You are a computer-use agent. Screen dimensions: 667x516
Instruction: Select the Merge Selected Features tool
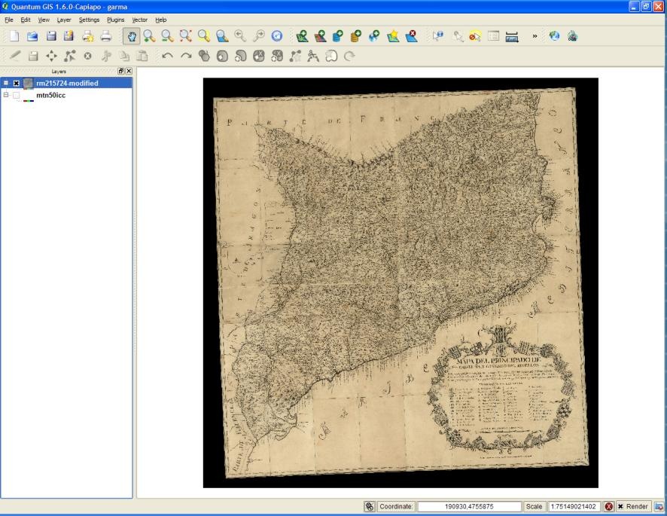(x=331, y=56)
